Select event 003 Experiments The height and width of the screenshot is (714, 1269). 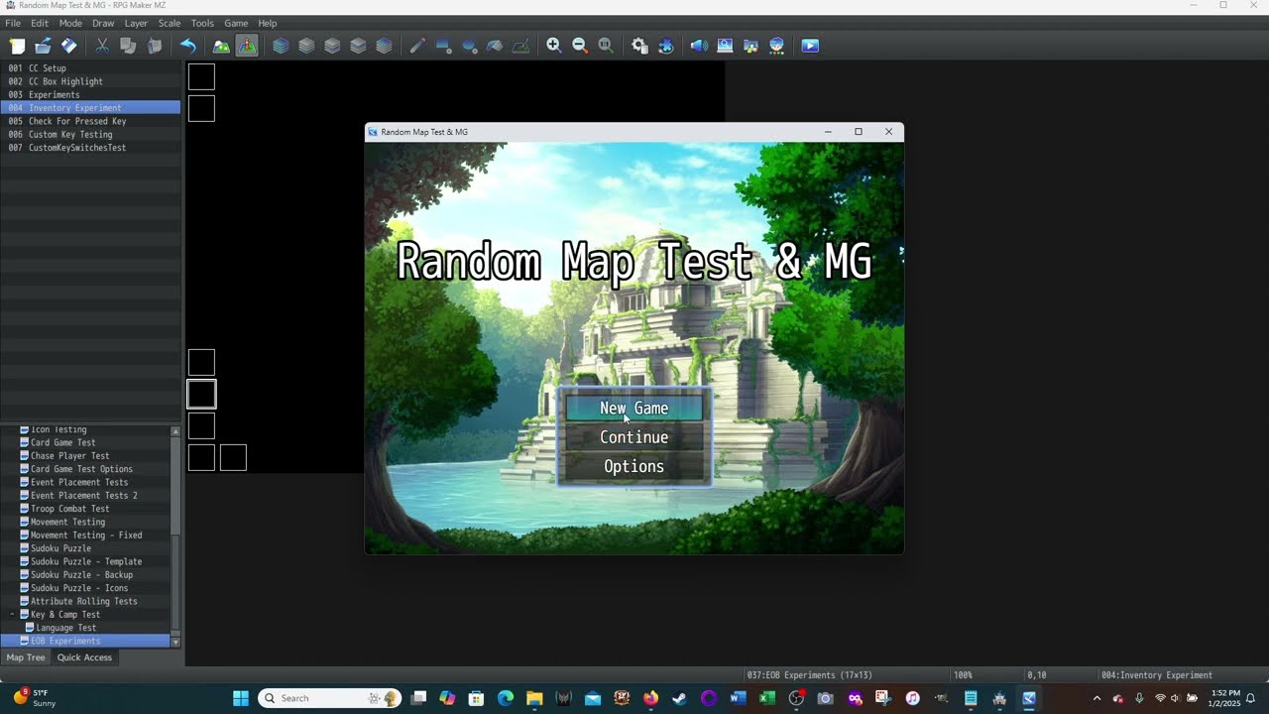90,95
